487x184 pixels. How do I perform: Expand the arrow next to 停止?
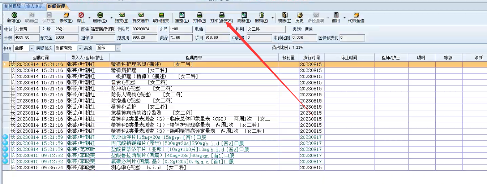click(x=89, y=17)
